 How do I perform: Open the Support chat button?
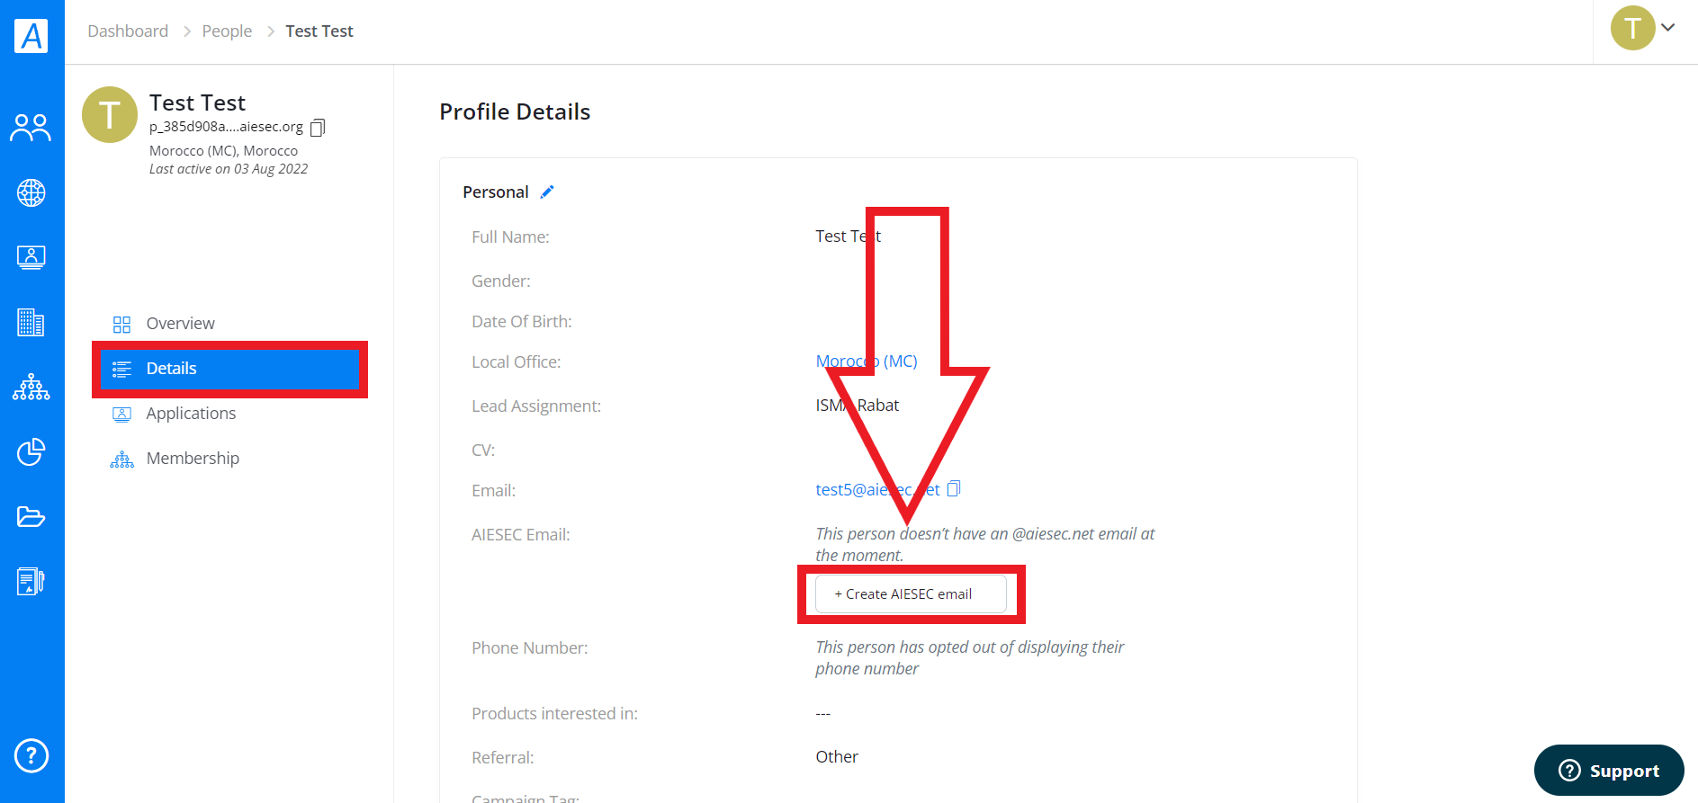click(1609, 770)
